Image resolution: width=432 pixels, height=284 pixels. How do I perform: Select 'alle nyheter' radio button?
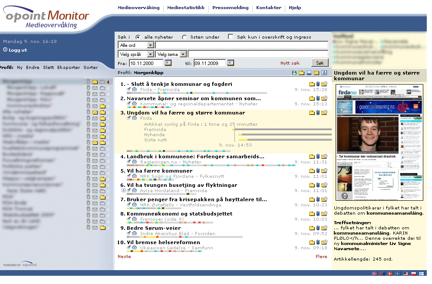click(138, 37)
